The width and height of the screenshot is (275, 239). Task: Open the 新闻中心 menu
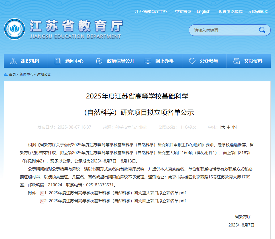(x=70, y=61)
